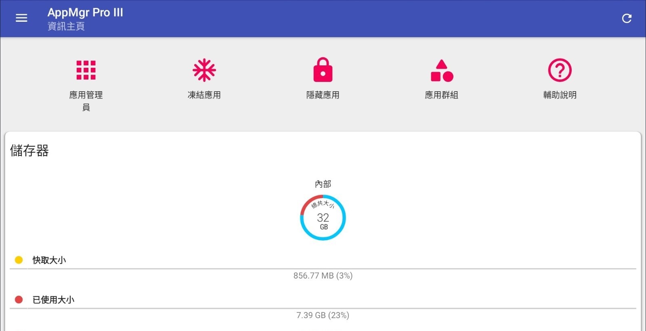Click the 儲存器 card heading
Screen dimensions: 646x331
(29, 151)
